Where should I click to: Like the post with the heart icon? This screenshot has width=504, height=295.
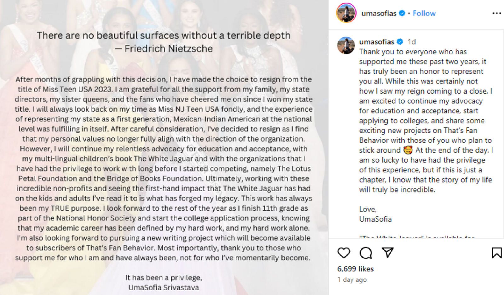pyautogui.click(x=344, y=253)
